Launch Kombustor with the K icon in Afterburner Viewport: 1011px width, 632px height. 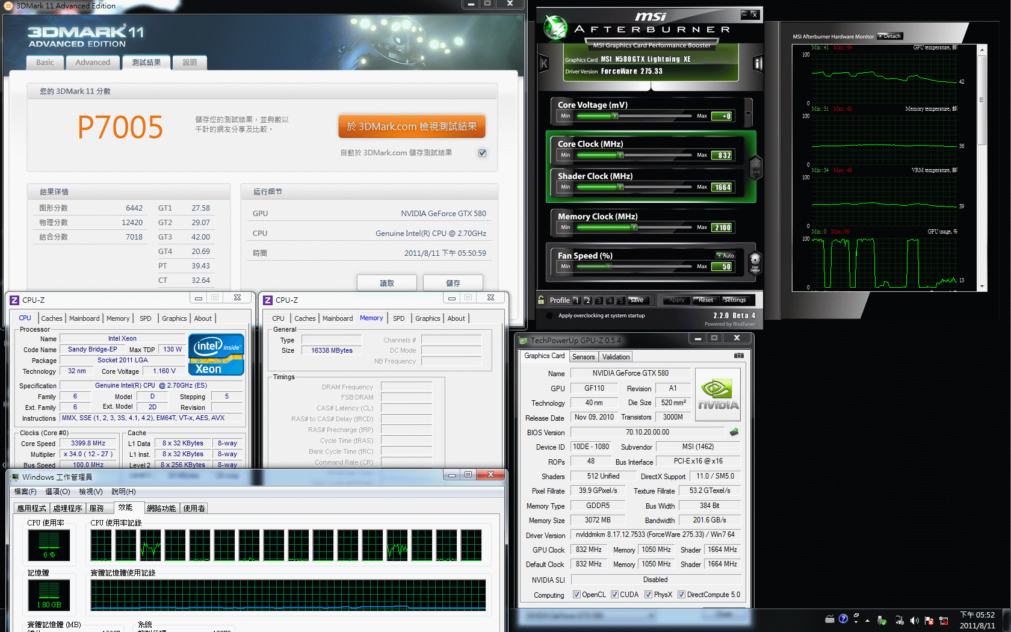[544, 63]
